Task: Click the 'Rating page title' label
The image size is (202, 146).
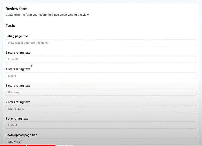Action: coord(17,36)
